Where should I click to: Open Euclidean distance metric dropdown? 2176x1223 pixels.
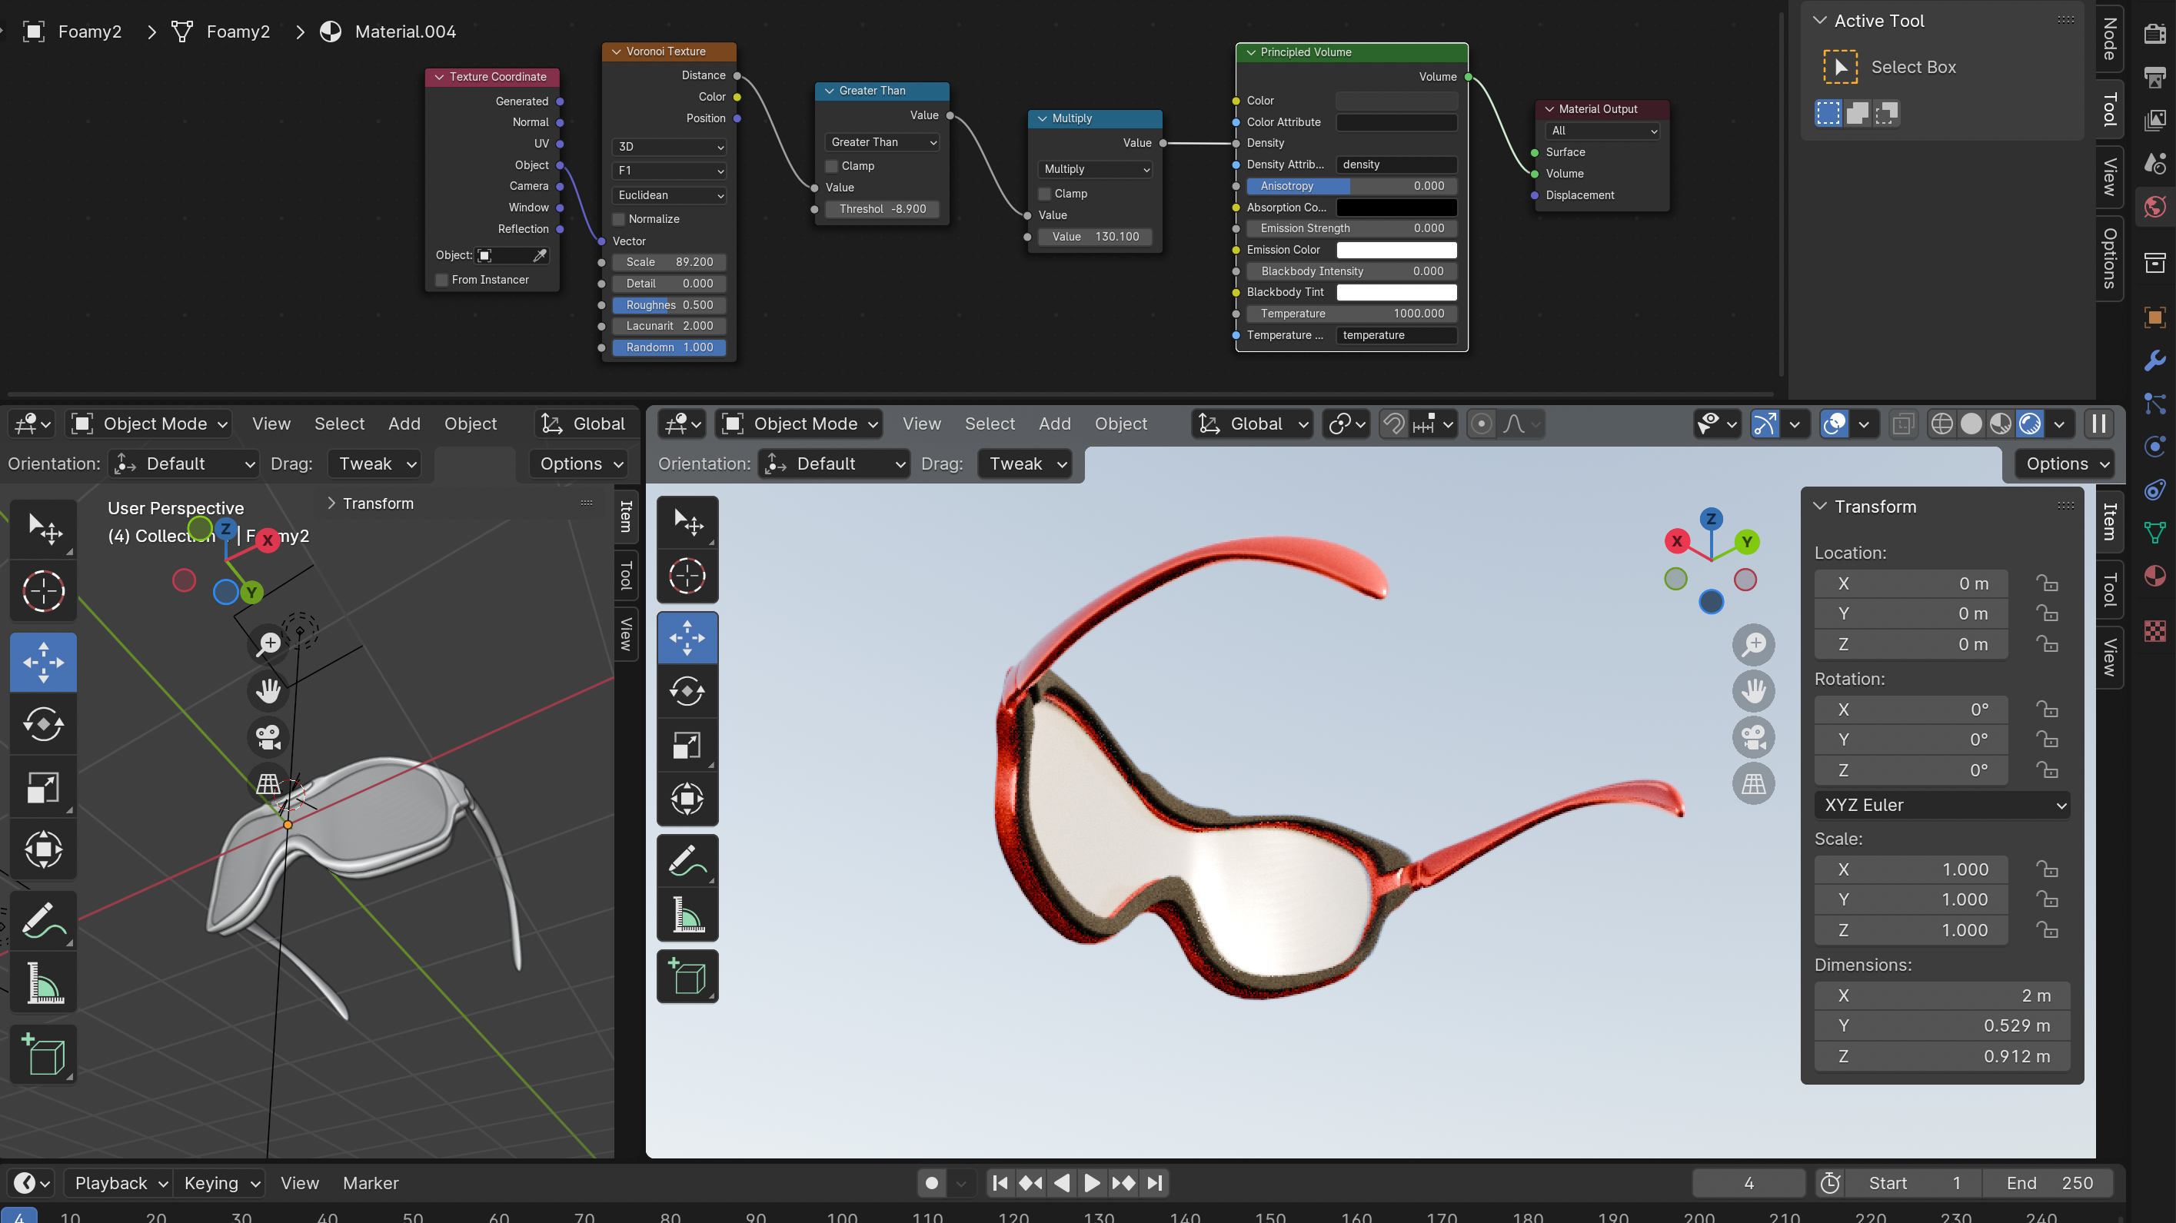[669, 195]
